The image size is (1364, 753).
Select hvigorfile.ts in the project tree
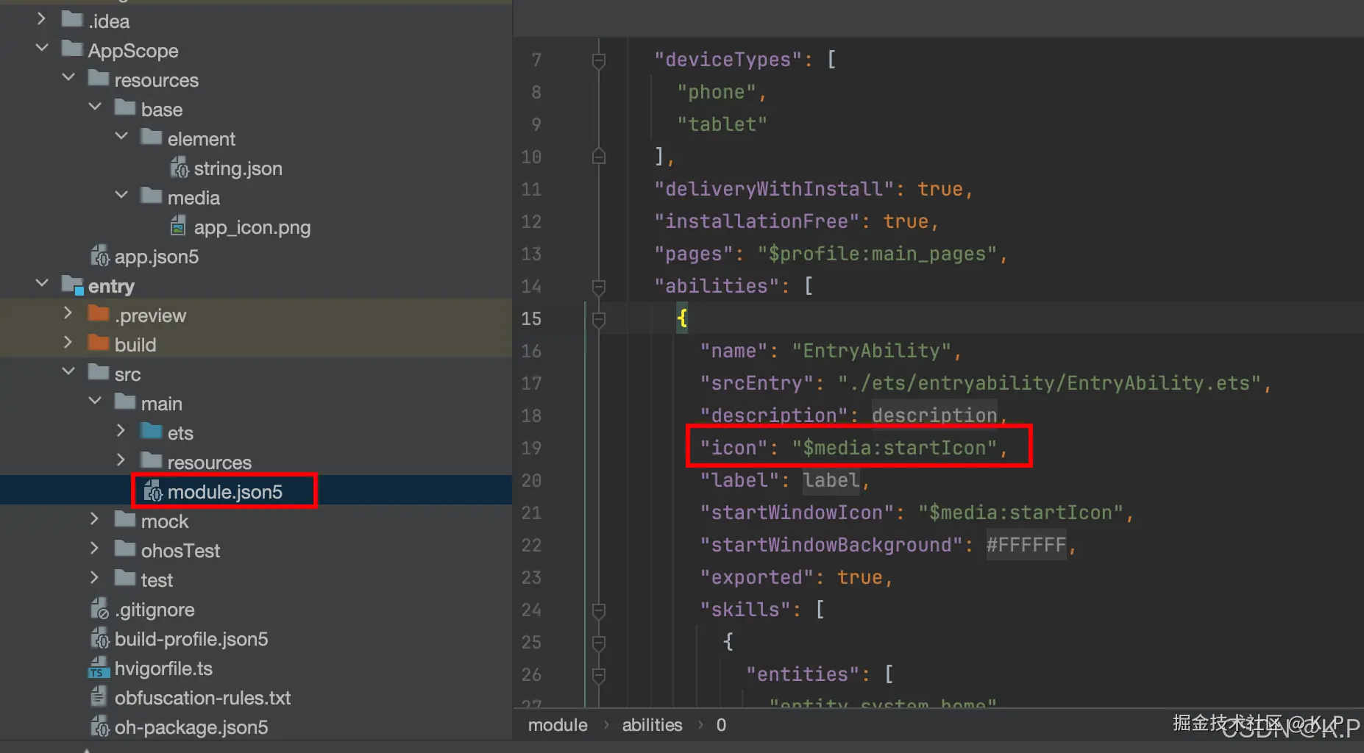pos(163,668)
